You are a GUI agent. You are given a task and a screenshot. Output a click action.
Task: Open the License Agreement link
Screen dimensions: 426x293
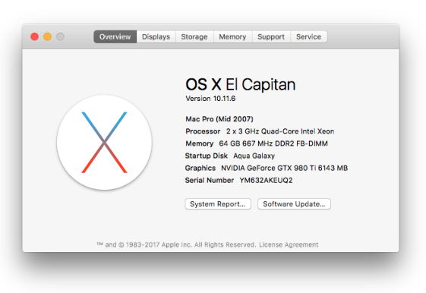(x=289, y=244)
